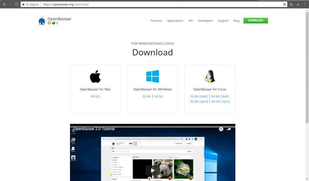Download the Linux 32-bit (rpm) package
309x181 pixels.
199,101
